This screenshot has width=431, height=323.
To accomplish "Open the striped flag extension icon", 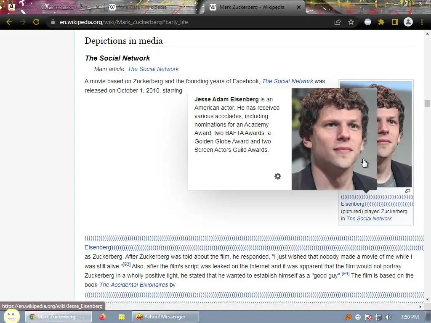I will 368,22.
